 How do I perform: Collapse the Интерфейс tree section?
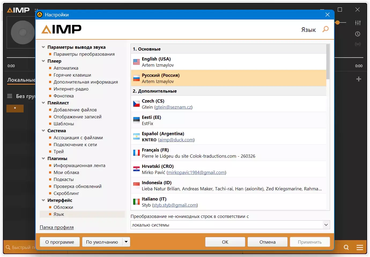pyautogui.click(x=43, y=200)
